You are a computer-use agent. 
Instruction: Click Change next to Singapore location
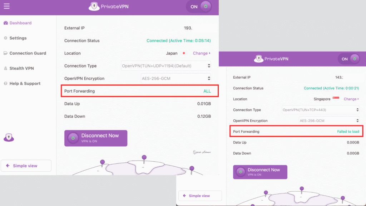point(351,99)
